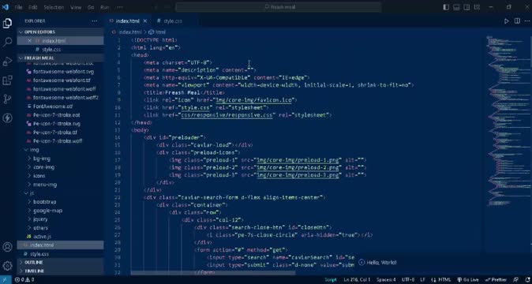Open the Source Control view
Screen dimensions: 532x284
click(7, 99)
